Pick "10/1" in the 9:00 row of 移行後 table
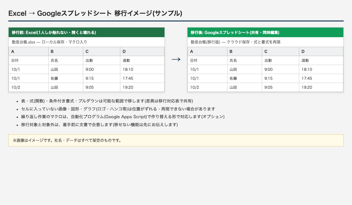The image size is (352, 205). point(207,70)
